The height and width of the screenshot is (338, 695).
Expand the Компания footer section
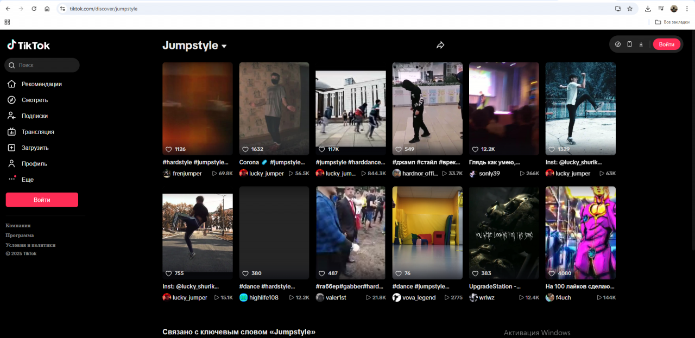click(x=18, y=226)
